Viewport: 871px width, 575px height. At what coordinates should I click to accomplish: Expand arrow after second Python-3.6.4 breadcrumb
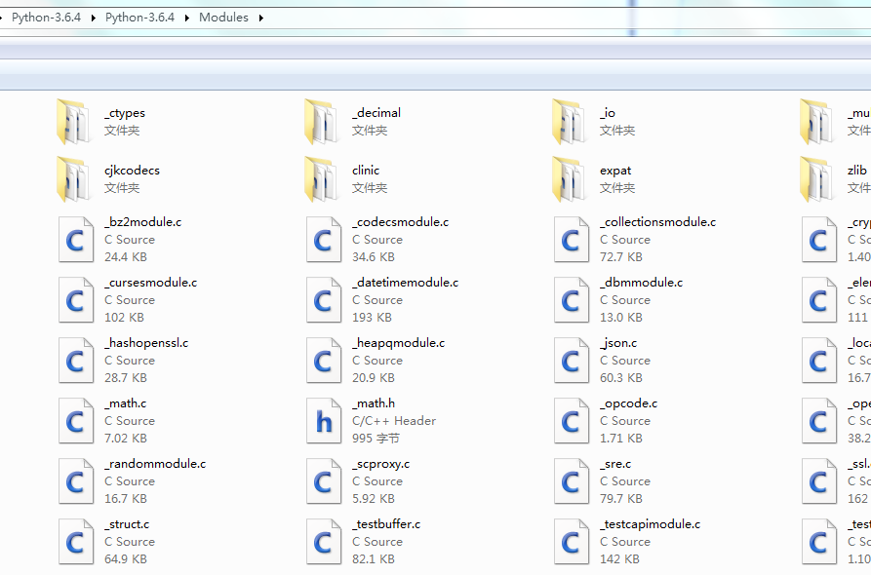click(187, 19)
